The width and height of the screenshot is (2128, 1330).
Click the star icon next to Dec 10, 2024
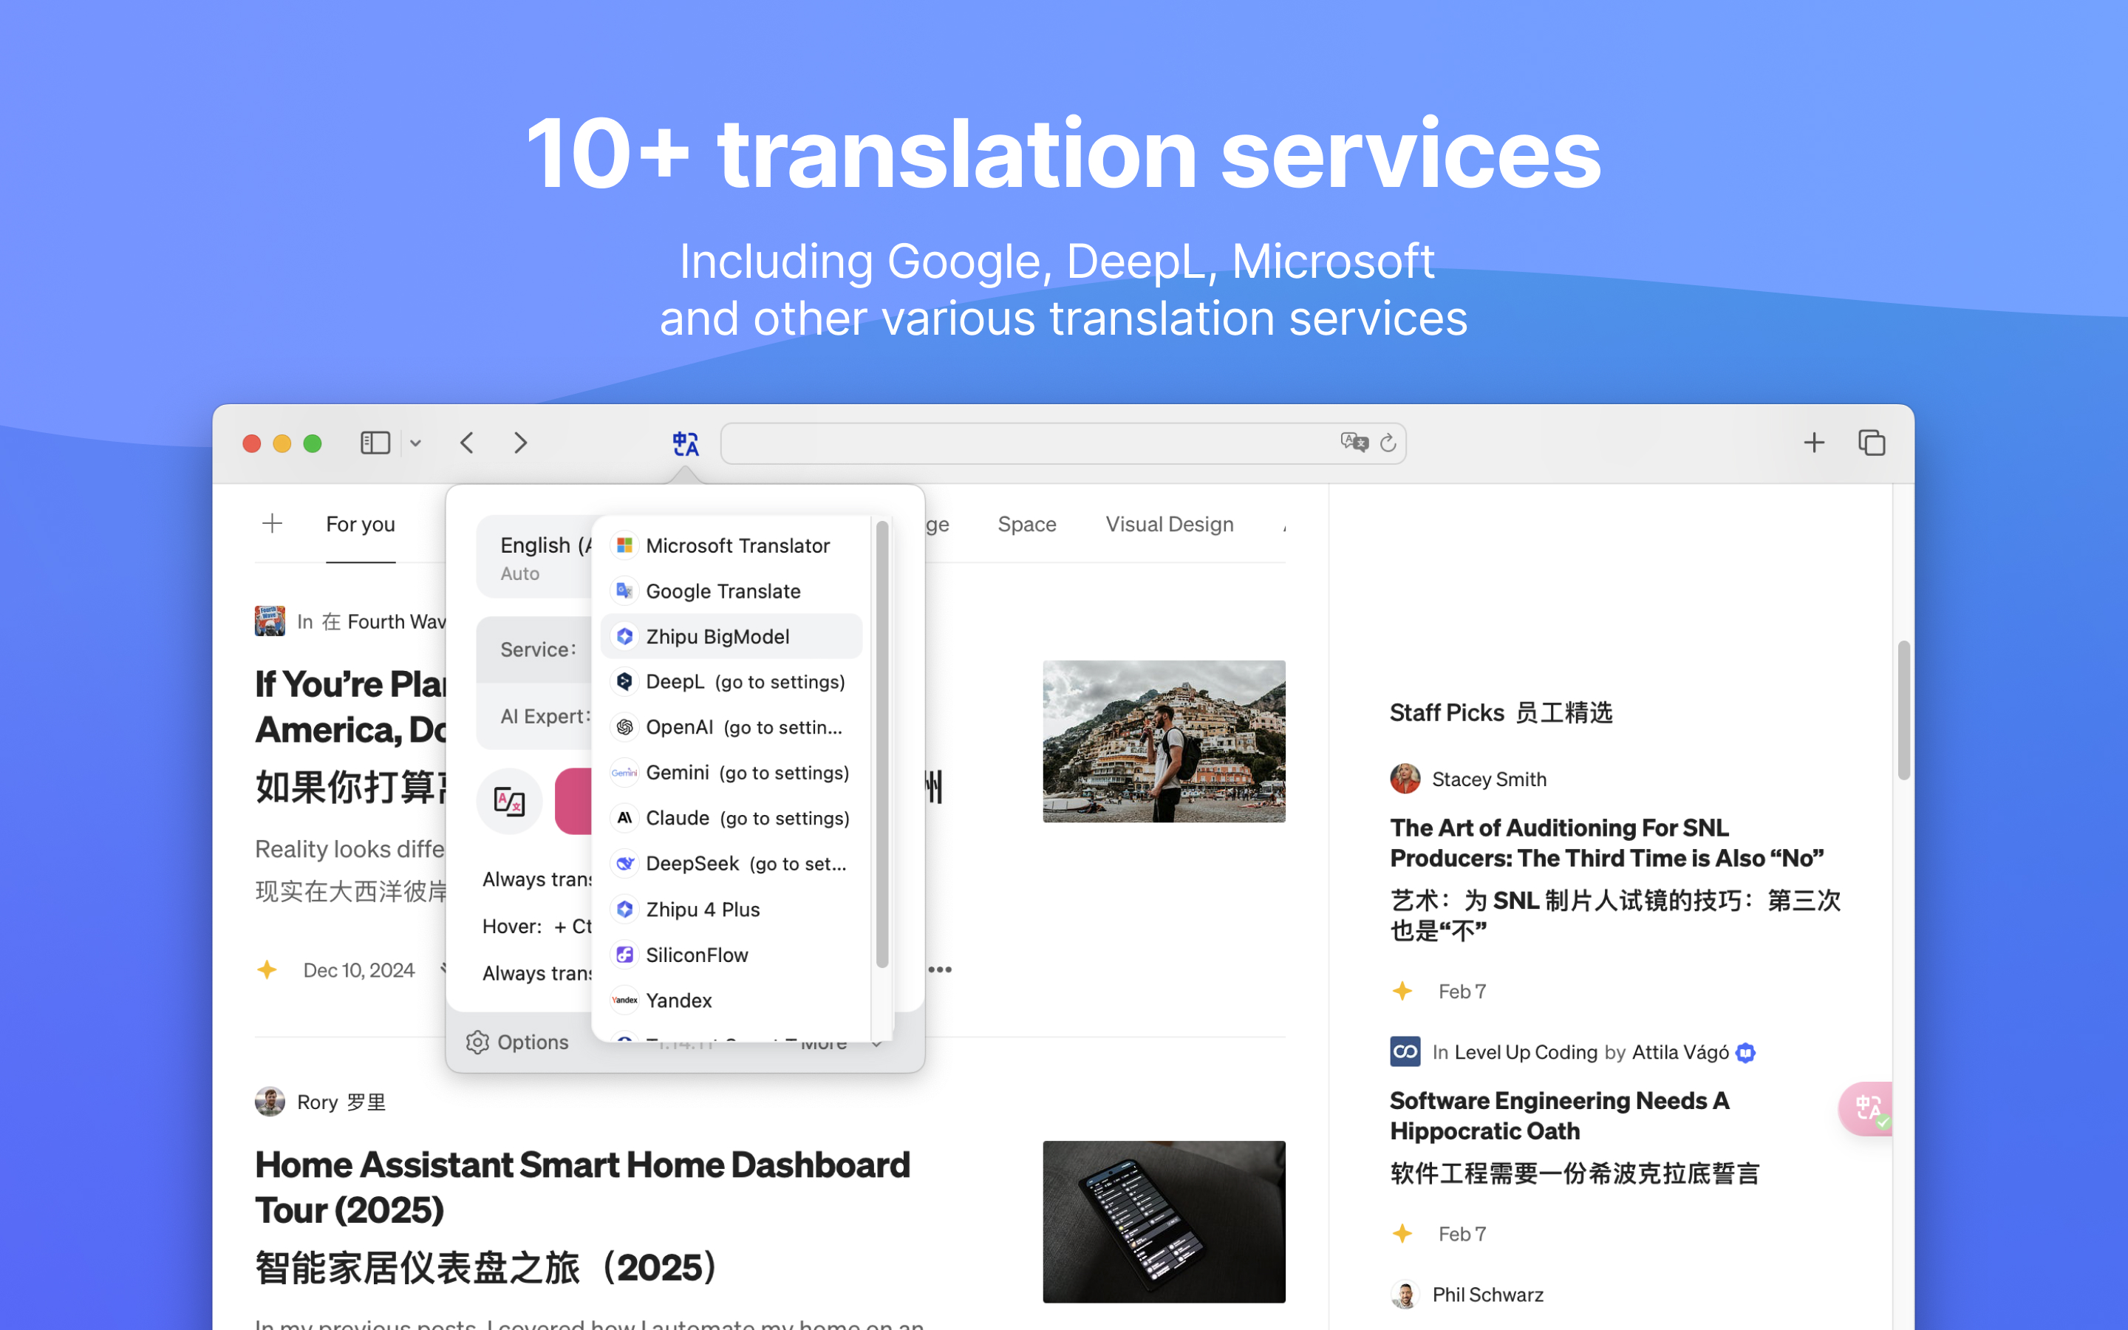[x=267, y=969]
